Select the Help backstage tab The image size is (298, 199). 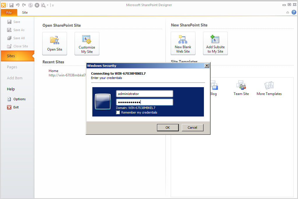11,89
